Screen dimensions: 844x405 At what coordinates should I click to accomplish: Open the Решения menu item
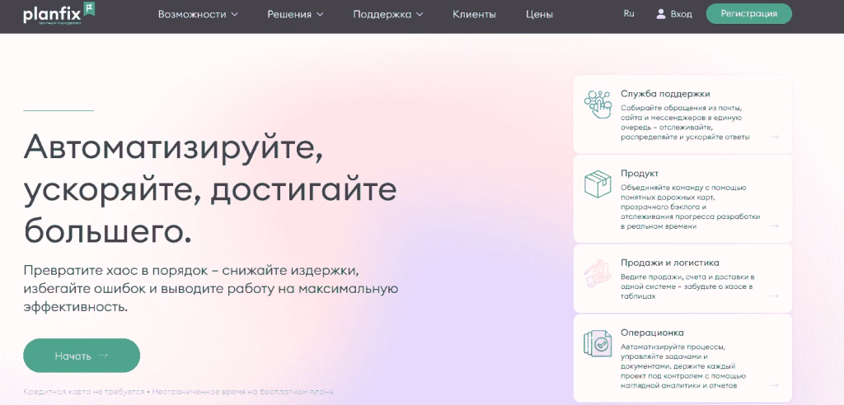click(x=289, y=15)
